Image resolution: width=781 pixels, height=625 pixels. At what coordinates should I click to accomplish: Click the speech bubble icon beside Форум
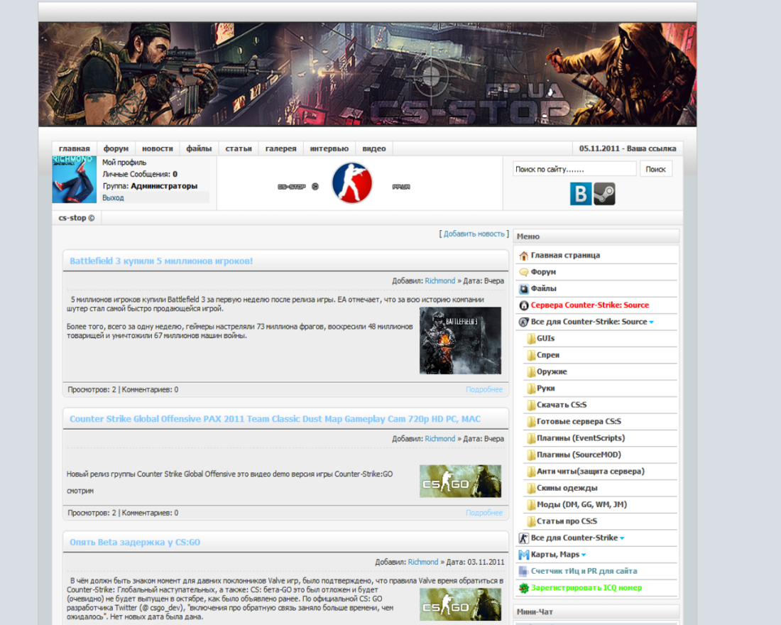pos(523,272)
